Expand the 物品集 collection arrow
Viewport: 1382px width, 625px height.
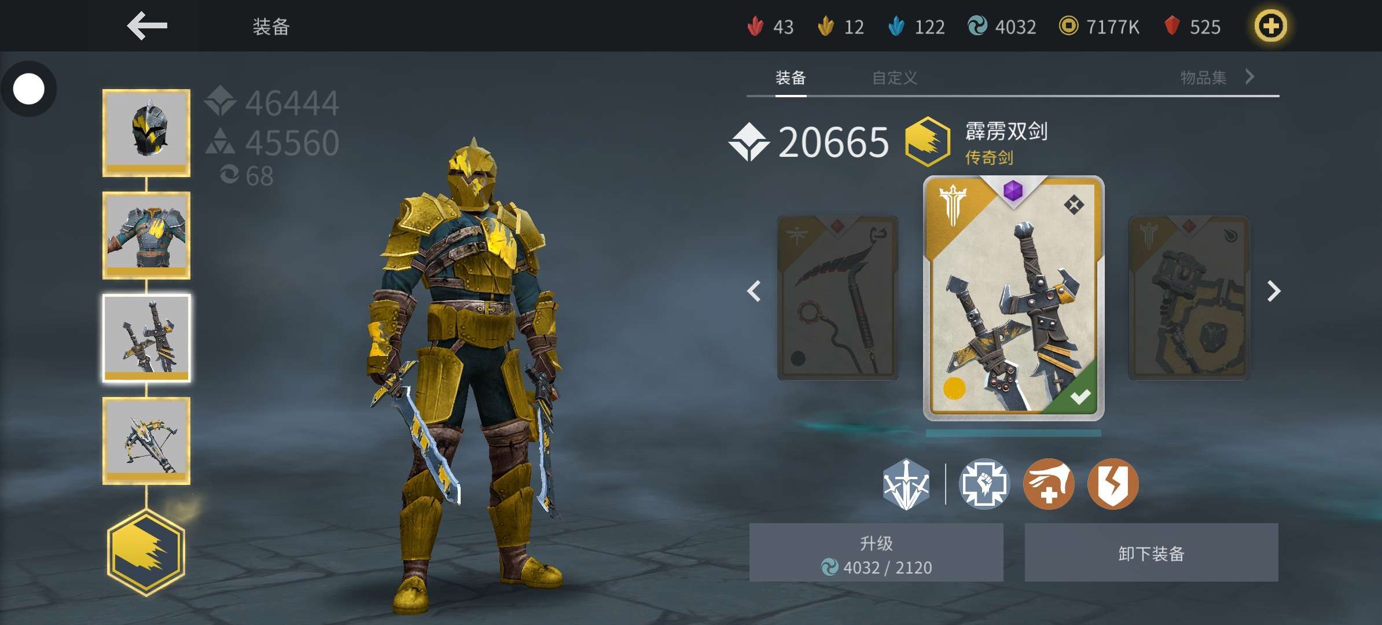pos(1250,76)
